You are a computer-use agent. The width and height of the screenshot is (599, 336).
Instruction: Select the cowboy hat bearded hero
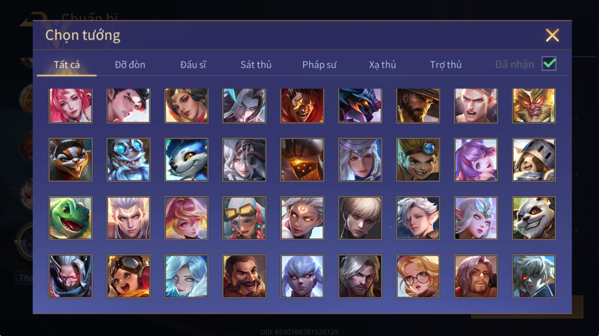coord(418,106)
